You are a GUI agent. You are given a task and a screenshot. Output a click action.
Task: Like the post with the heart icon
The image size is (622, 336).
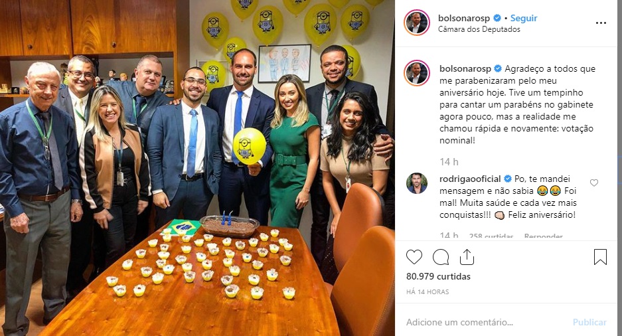414,257
